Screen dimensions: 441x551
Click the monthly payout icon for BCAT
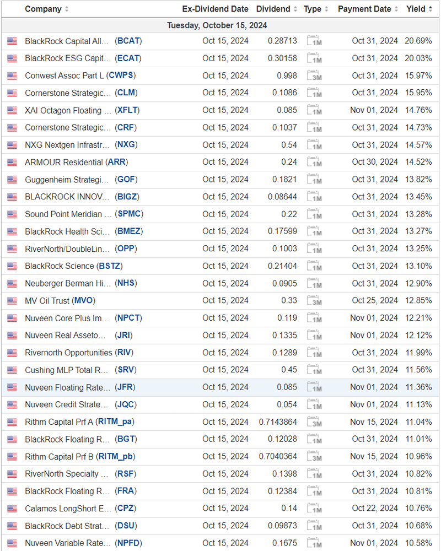[x=314, y=41]
